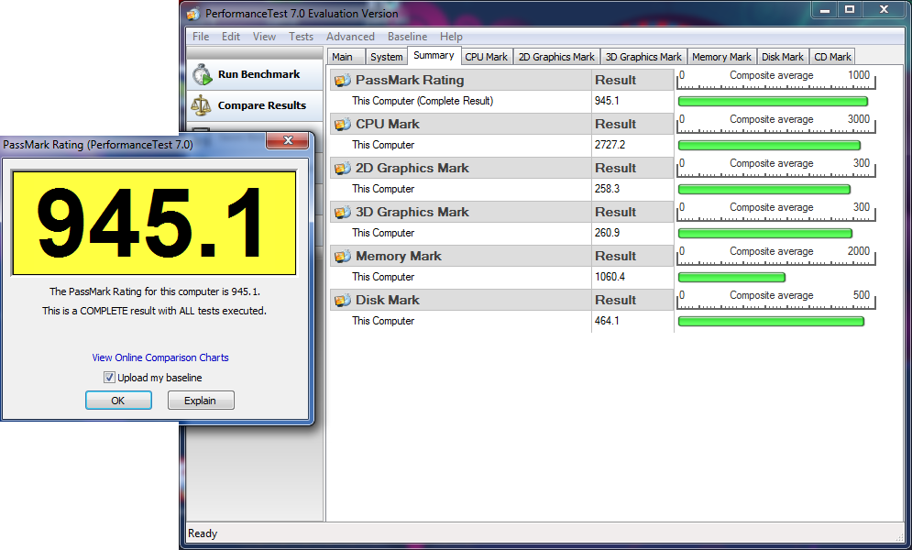The image size is (912, 550).
Task: Click the Ready status bar text
Action: coord(203,533)
